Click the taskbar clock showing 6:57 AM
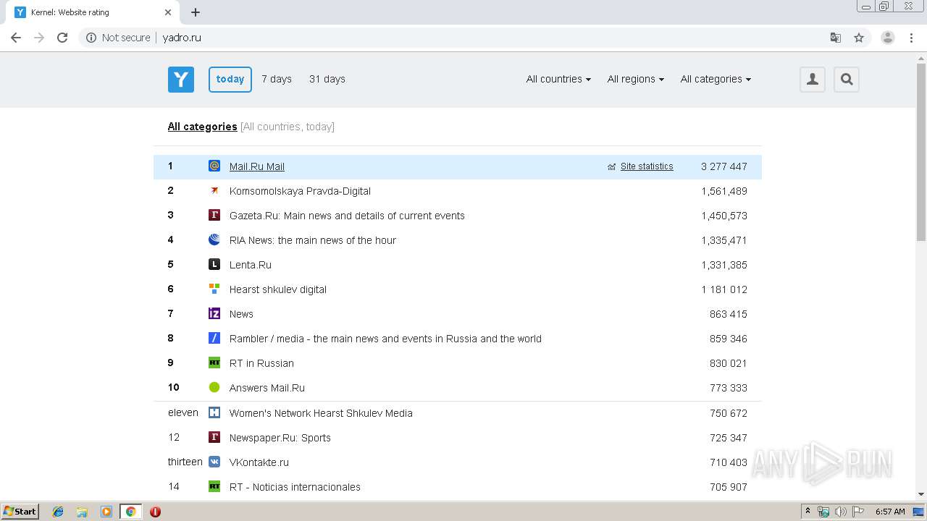The width and height of the screenshot is (927, 521). pos(890,511)
